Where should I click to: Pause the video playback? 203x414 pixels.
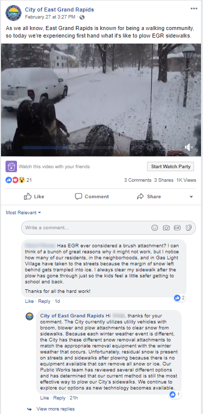[9, 147]
